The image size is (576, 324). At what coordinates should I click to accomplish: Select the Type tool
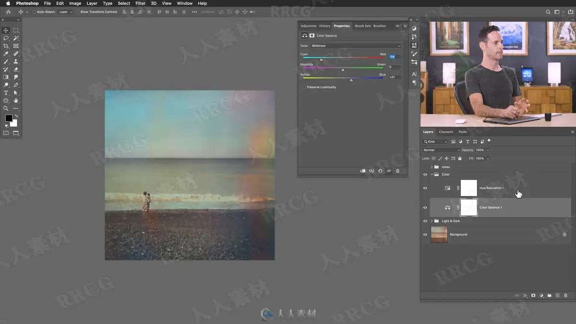pyautogui.click(x=6, y=93)
